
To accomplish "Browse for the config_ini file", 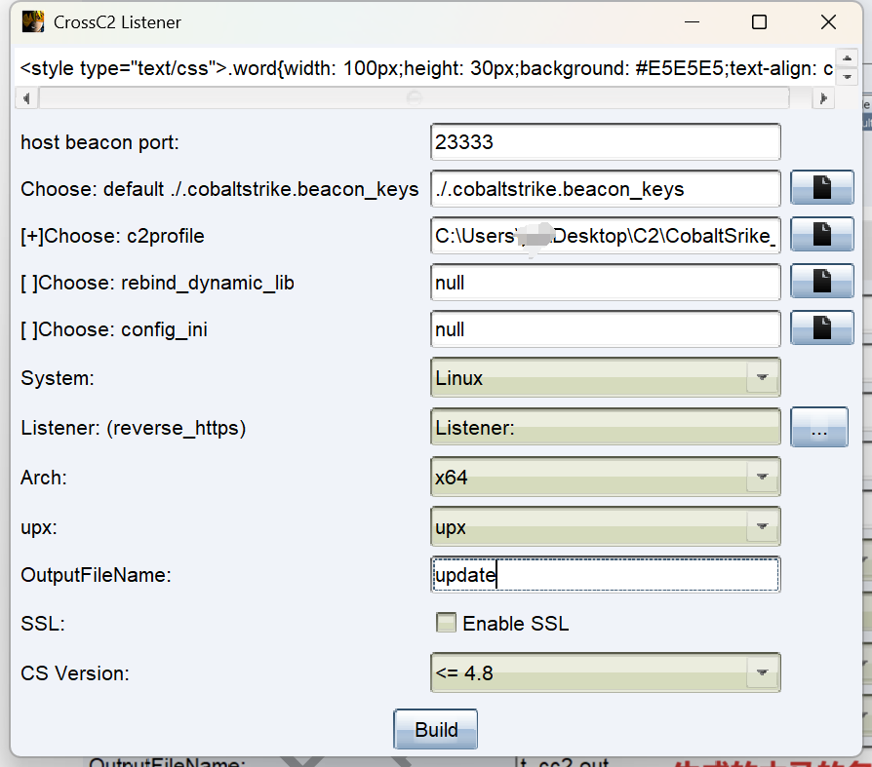I will click(822, 327).
